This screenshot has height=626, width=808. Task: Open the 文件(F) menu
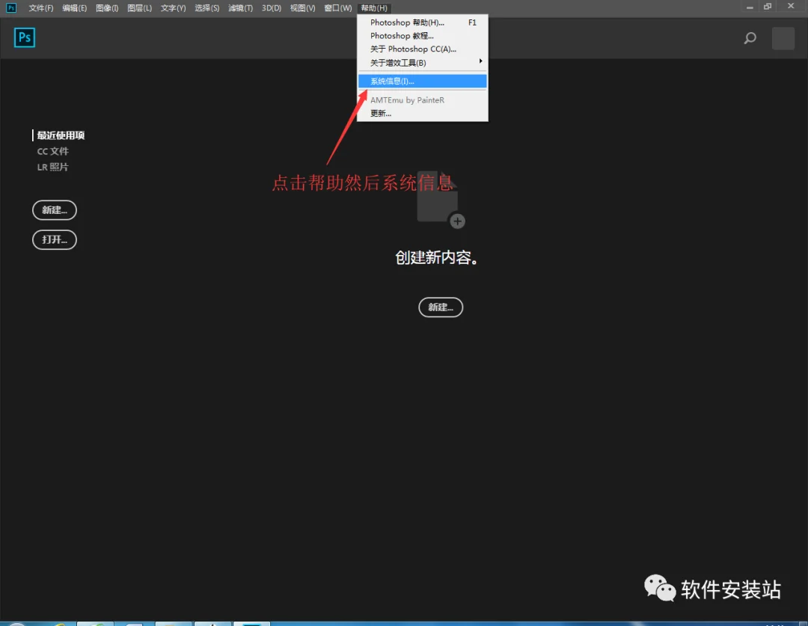tap(40, 8)
